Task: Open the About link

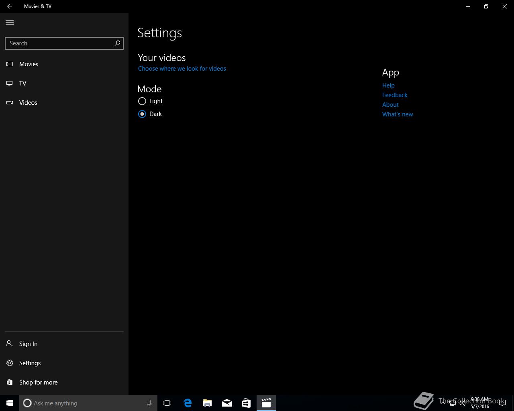Action: [390, 105]
